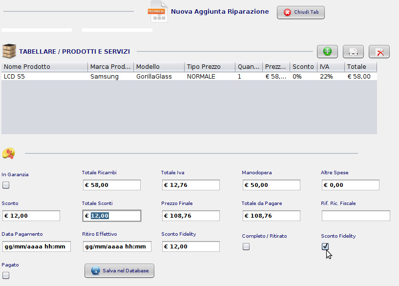Click into Rif. Ric. Fiscale field
Viewport: 399px width, 286px height.
[356, 216]
